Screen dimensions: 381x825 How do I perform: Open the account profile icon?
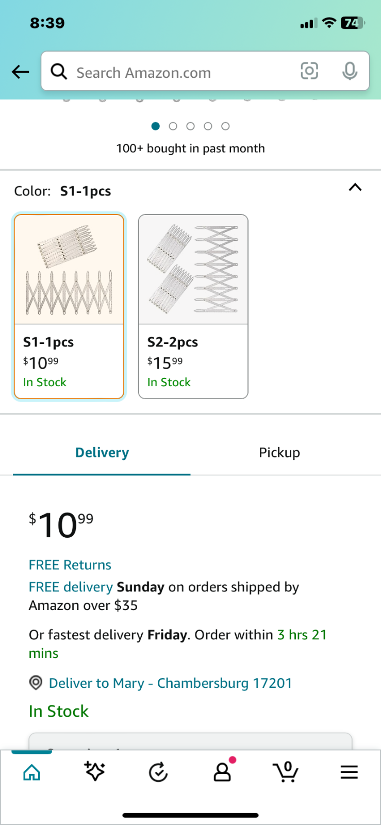[x=222, y=772]
